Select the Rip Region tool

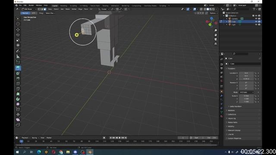[x=18, y=125]
